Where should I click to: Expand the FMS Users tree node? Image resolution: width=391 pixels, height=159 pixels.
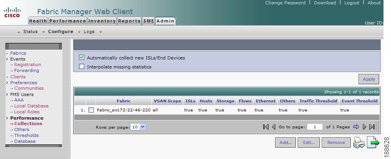click(7, 94)
